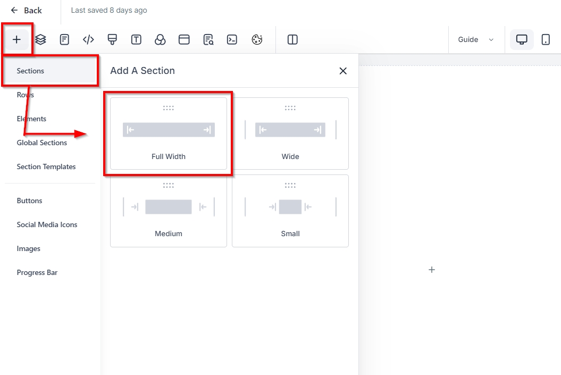Select the paint brush styling icon

pos(112,39)
